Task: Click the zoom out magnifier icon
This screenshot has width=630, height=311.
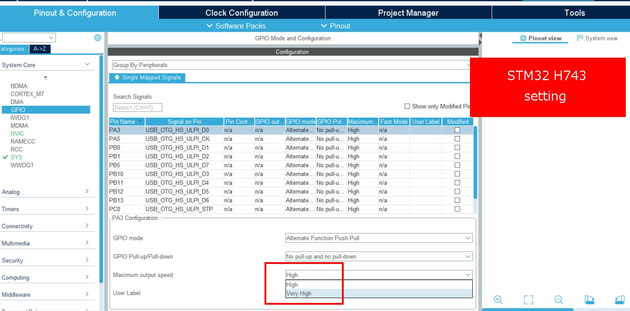Action: coord(559,300)
